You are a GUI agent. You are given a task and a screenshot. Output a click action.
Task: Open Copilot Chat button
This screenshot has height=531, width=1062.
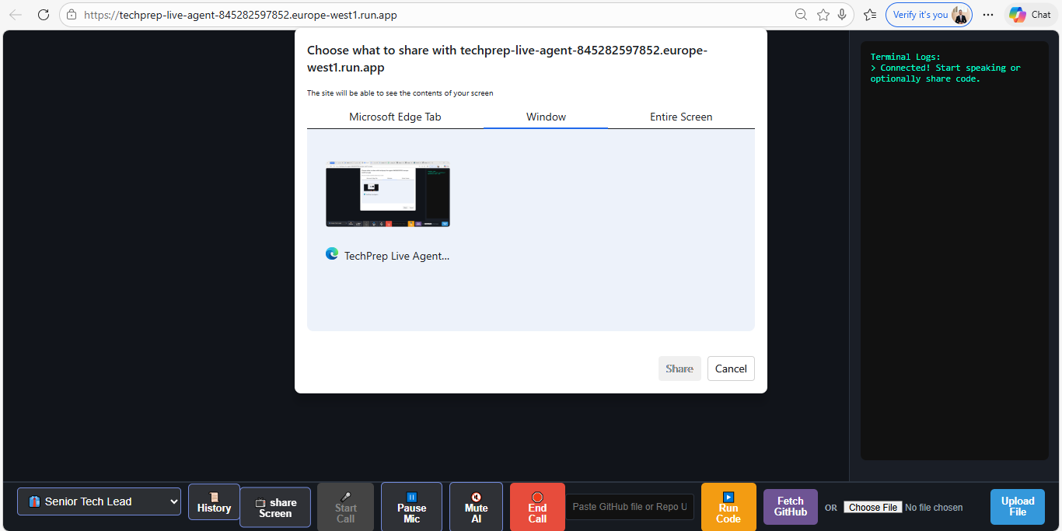(x=1030, y=15)
